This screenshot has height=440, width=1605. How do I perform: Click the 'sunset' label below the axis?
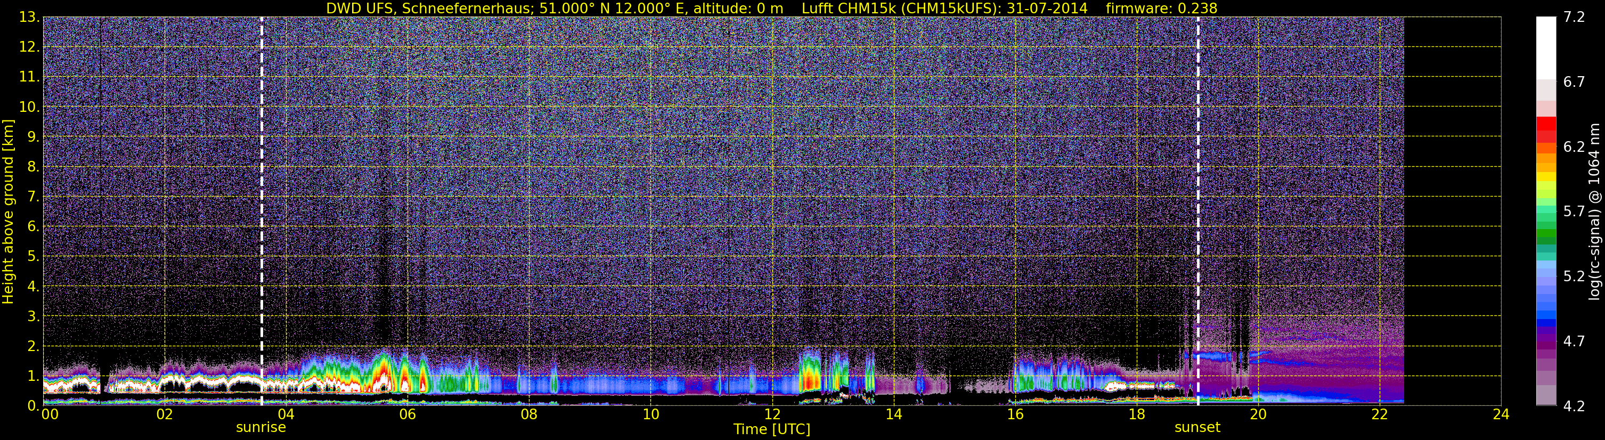pyautogui.click(x=1197, y=428)
